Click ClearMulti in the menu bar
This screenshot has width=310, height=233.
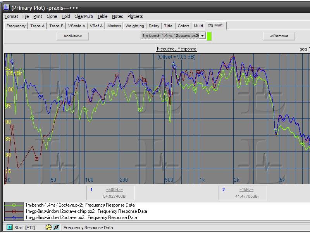(84, 16)
